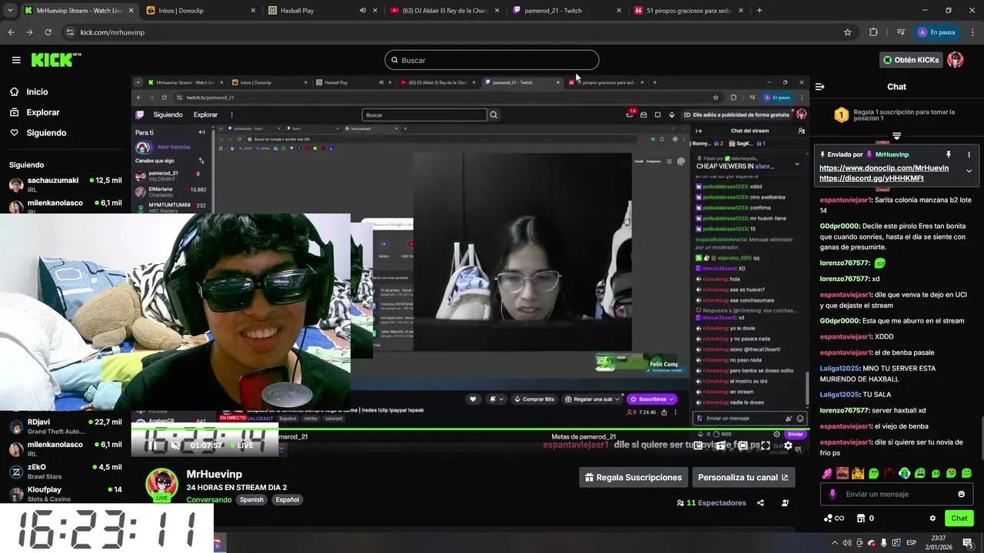Open the profile avatar menu top right
This screenshot has height=553, width=984.
956,60
